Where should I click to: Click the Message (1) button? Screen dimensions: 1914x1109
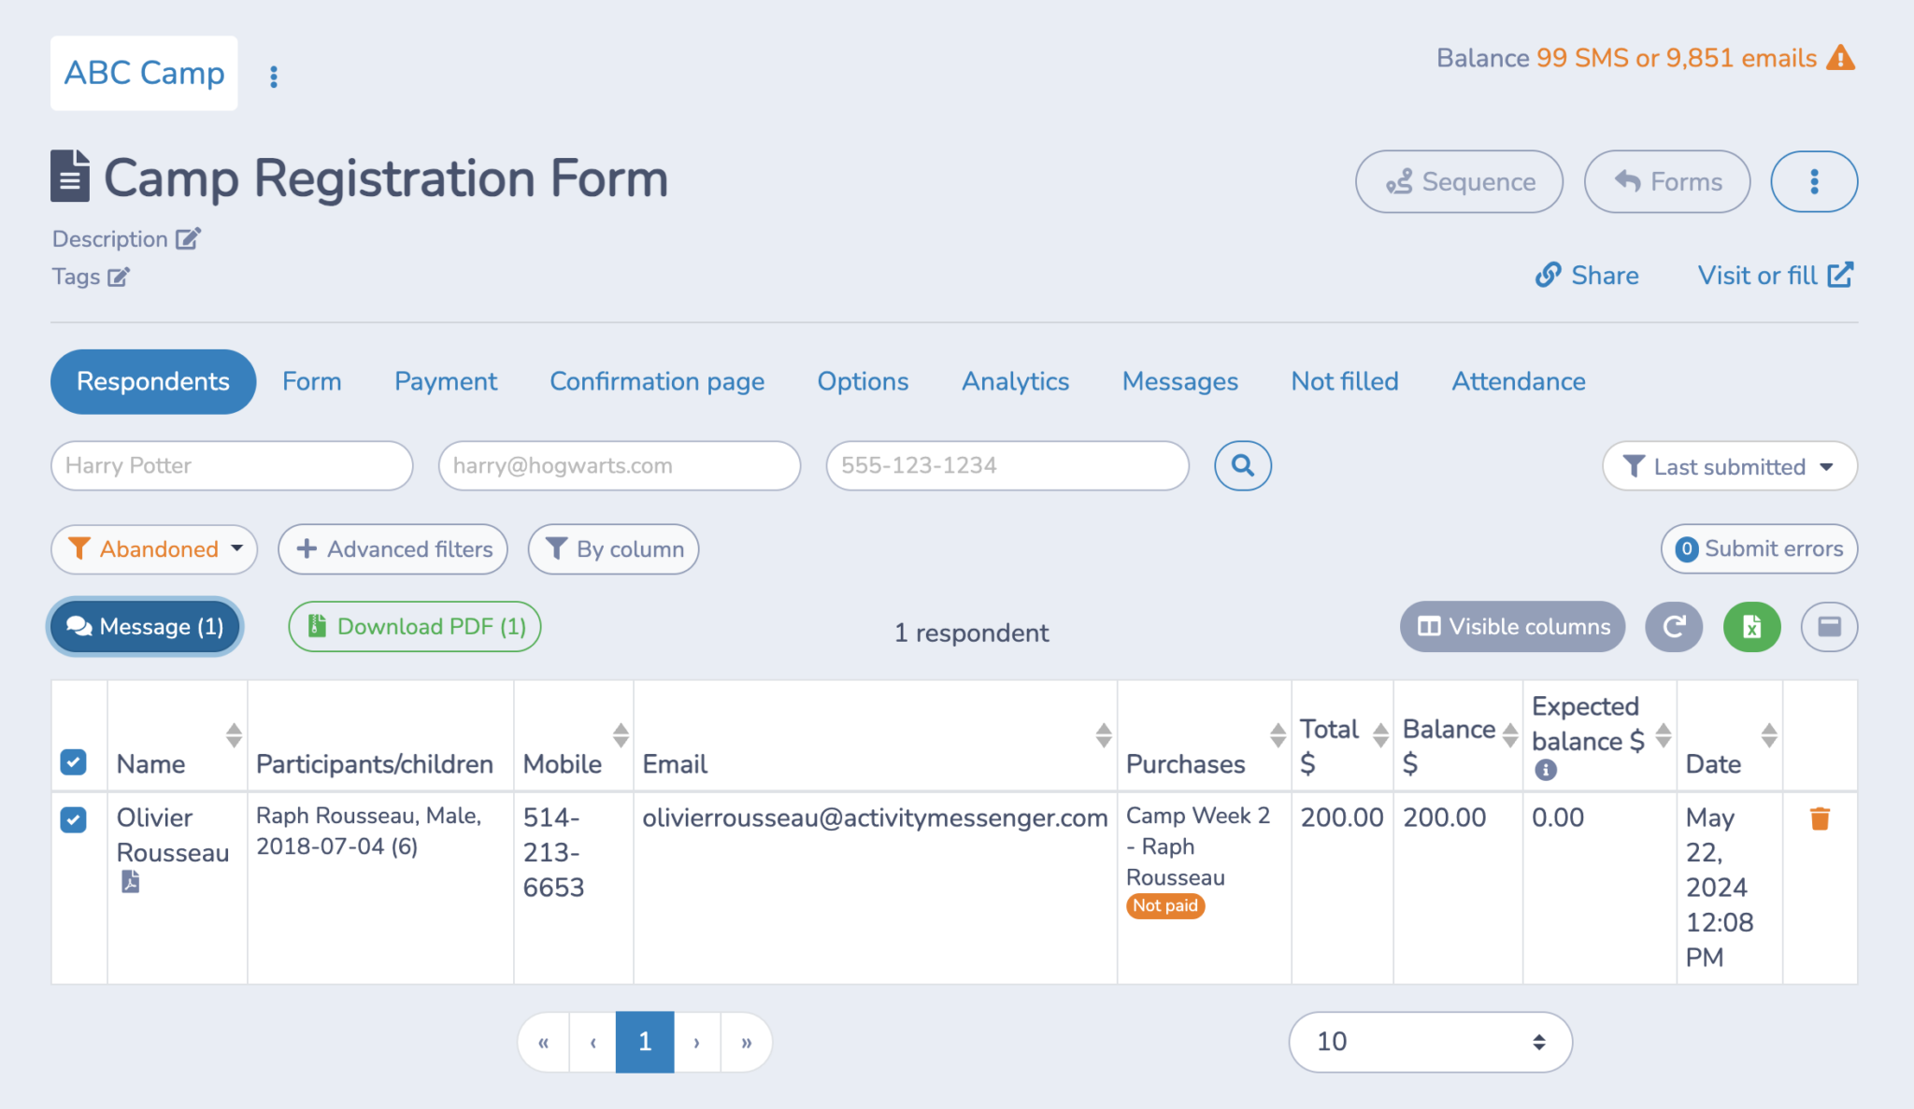[x=145, y=626]
